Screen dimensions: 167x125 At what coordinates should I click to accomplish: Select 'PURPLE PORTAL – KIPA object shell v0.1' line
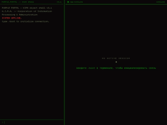tap(27, 8)
